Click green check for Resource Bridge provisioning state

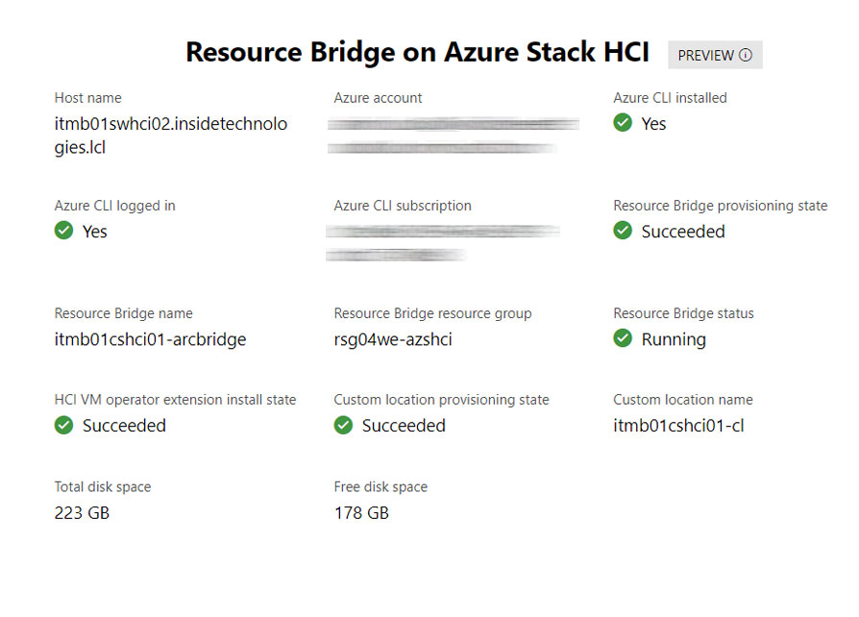(623, 231)
